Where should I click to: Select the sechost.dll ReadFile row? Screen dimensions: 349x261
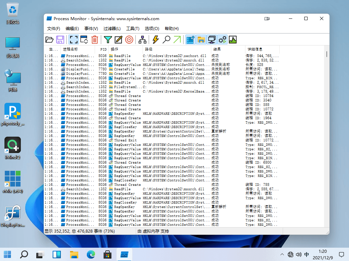point(162,56)
